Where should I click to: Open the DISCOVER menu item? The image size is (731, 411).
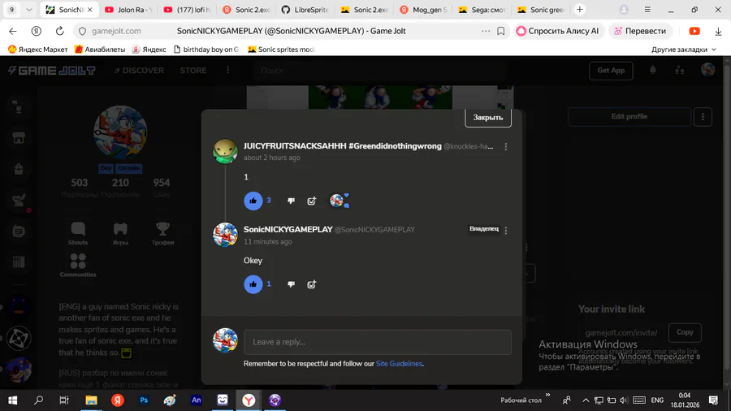[139, 71]
